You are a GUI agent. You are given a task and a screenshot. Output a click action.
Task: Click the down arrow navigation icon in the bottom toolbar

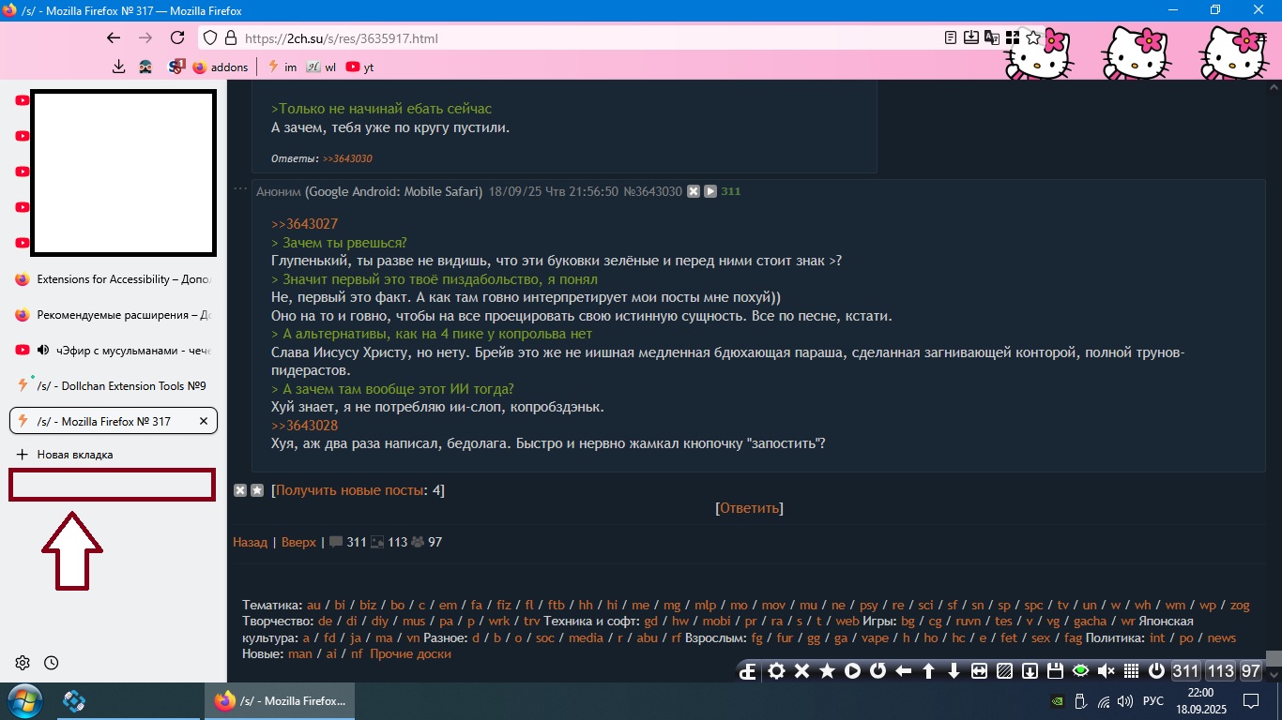coord(953,671)
